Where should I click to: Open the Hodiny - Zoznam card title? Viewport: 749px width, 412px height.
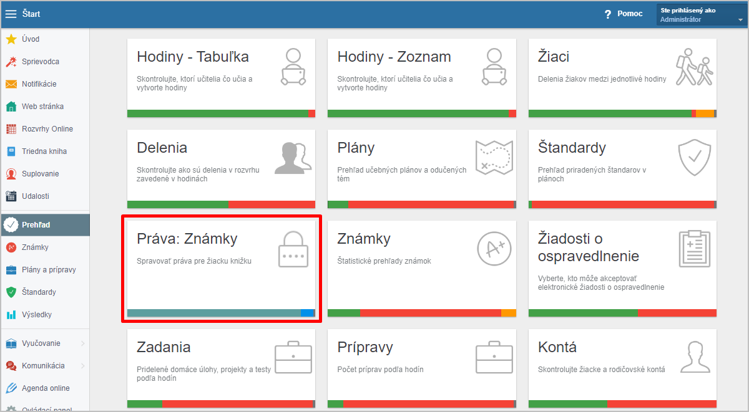pos(394,57)
